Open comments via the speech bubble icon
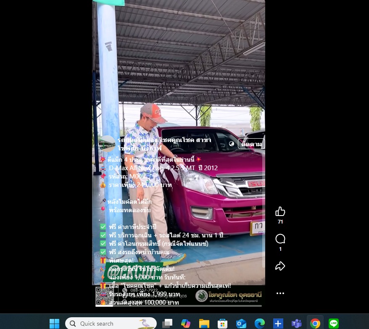Screen dimensions: 369x329 (x=280, y=239)
